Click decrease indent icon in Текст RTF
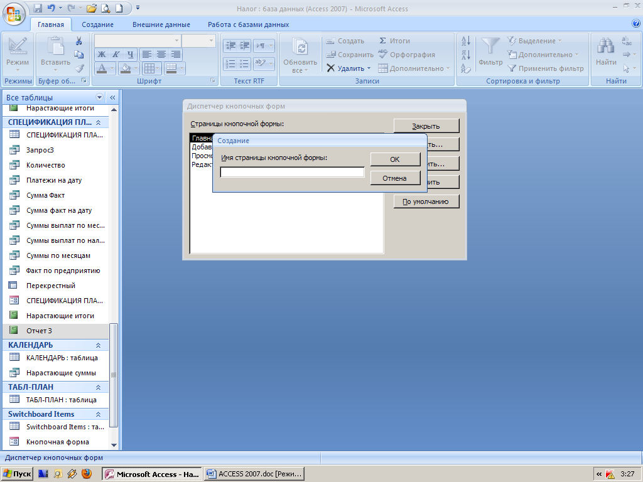Image resolution: width=643 pixels, height=482 pixels. pos(230,45)
